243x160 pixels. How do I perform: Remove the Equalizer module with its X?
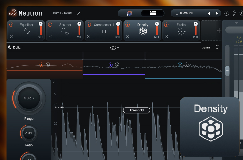11,37
